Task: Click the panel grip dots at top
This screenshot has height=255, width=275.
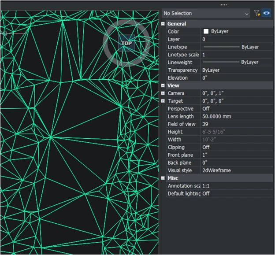Action: tap(223, 5)
